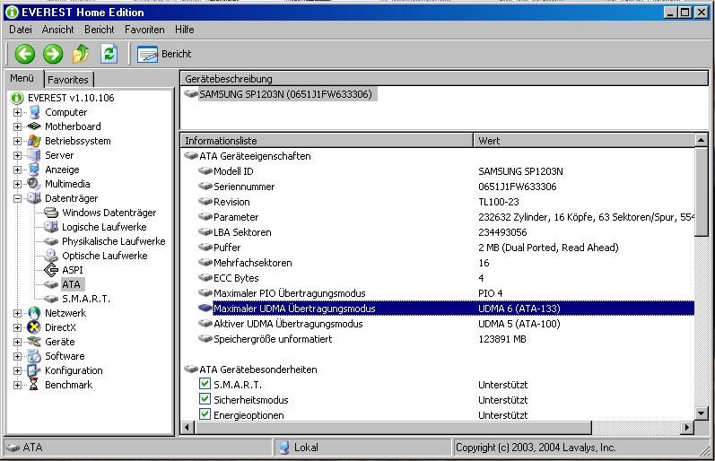Click the Logische Laufwerke icon
The width and height of the screenshot is (715, 461).
coord(51,227)
